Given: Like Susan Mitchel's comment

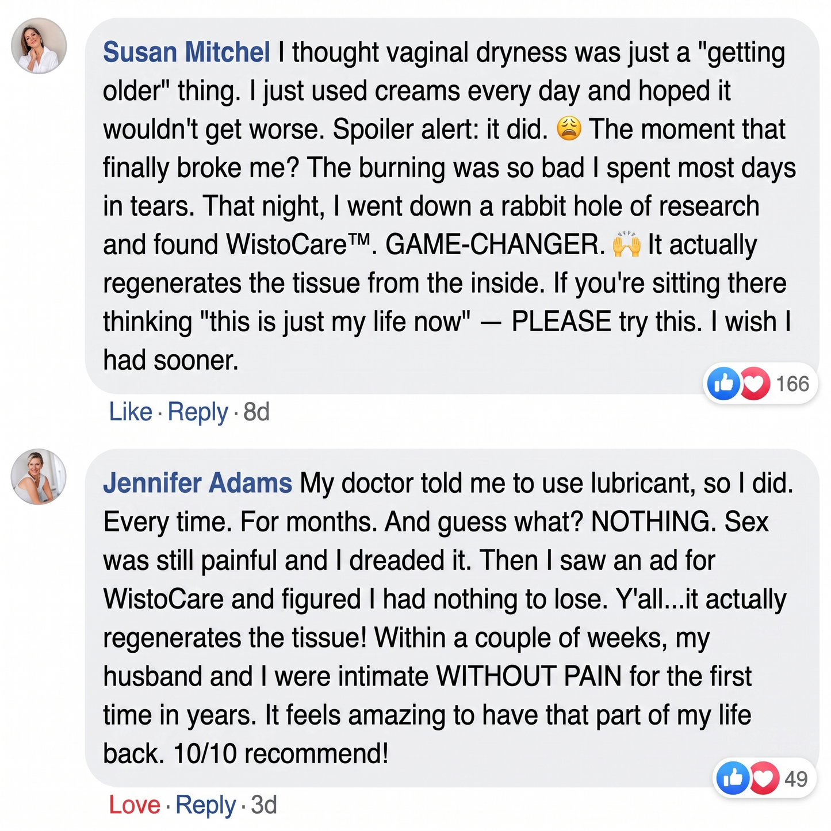Looking at the screenshot, I should tap(131, 412).
